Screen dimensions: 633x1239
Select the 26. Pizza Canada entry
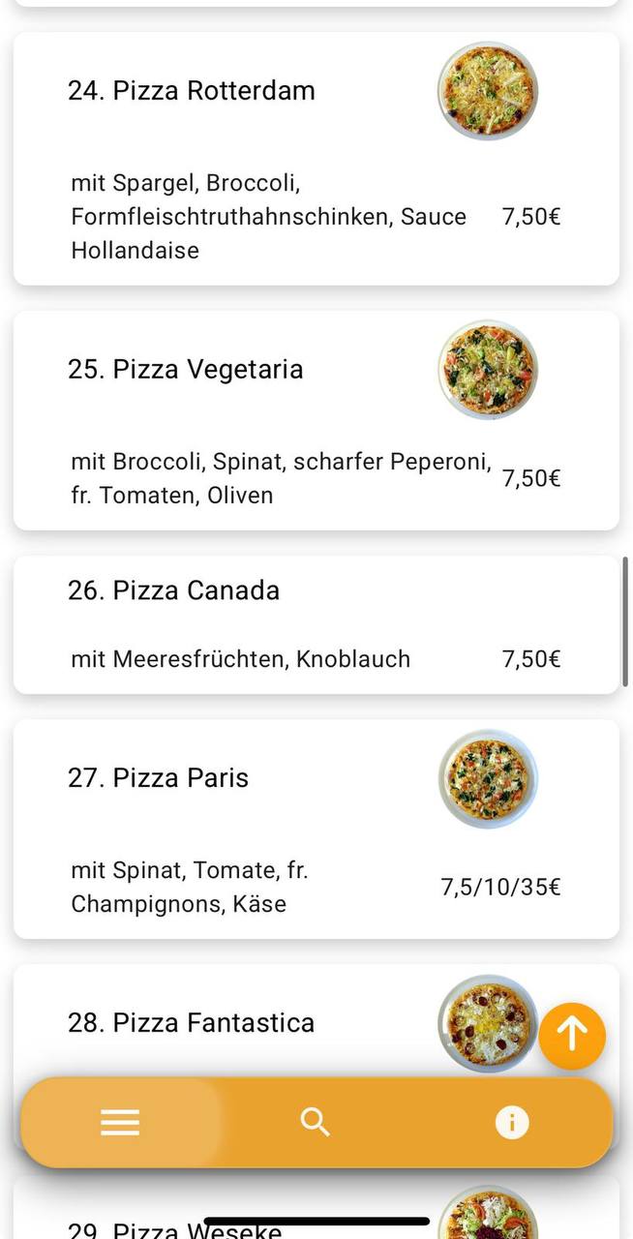[x=174, y=590]
